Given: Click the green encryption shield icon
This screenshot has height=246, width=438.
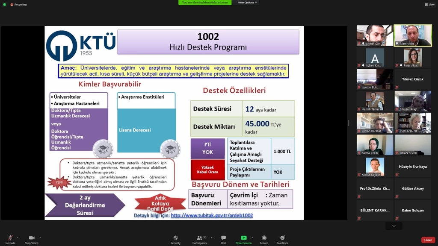Looking at the screenshot, I should tap(4, 4).
